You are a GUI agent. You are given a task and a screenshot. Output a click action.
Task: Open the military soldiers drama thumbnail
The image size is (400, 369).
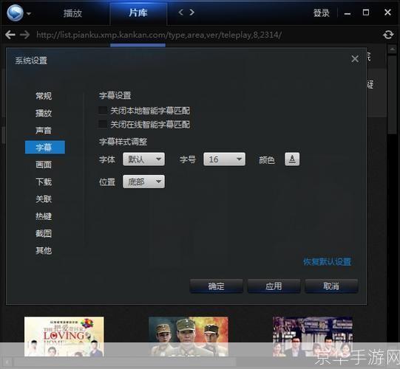189,336
